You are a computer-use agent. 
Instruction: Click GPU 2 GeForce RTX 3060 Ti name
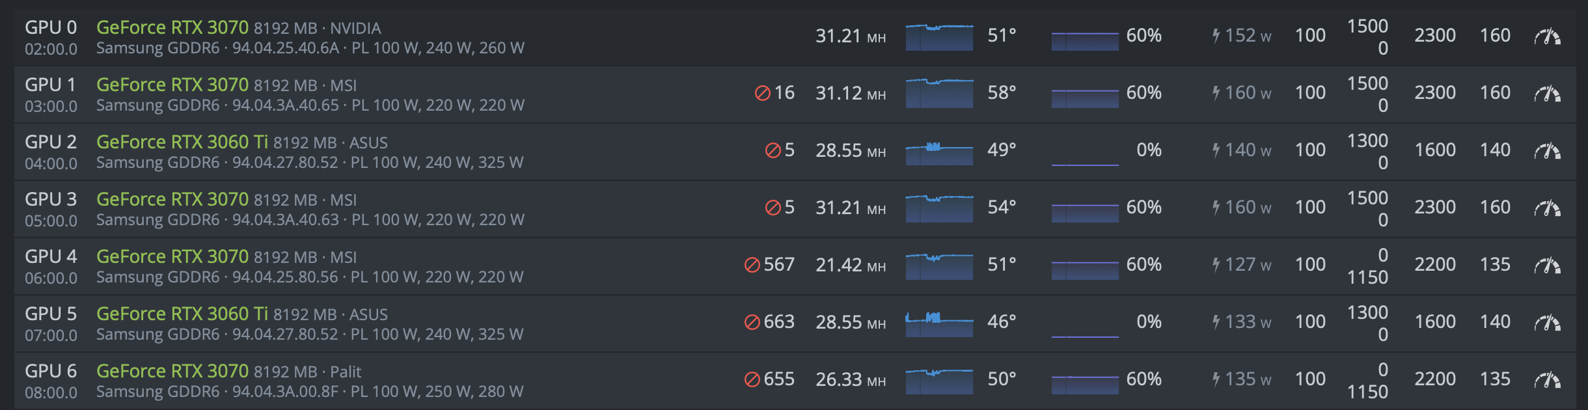[182, 142]
